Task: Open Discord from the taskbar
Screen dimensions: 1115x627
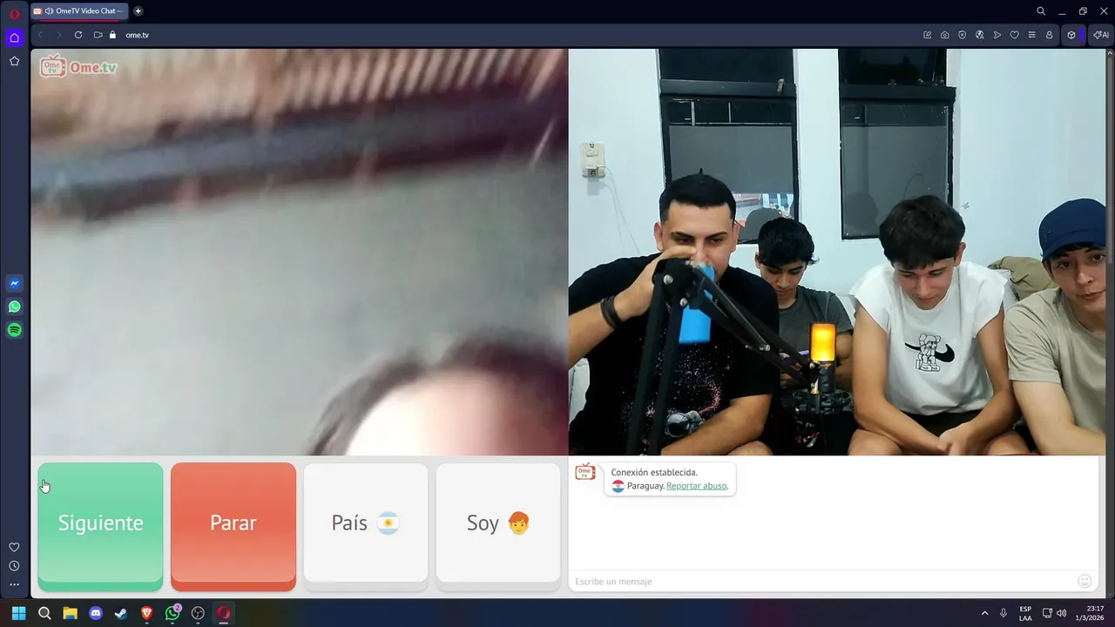Action: [x=96, y=613]
